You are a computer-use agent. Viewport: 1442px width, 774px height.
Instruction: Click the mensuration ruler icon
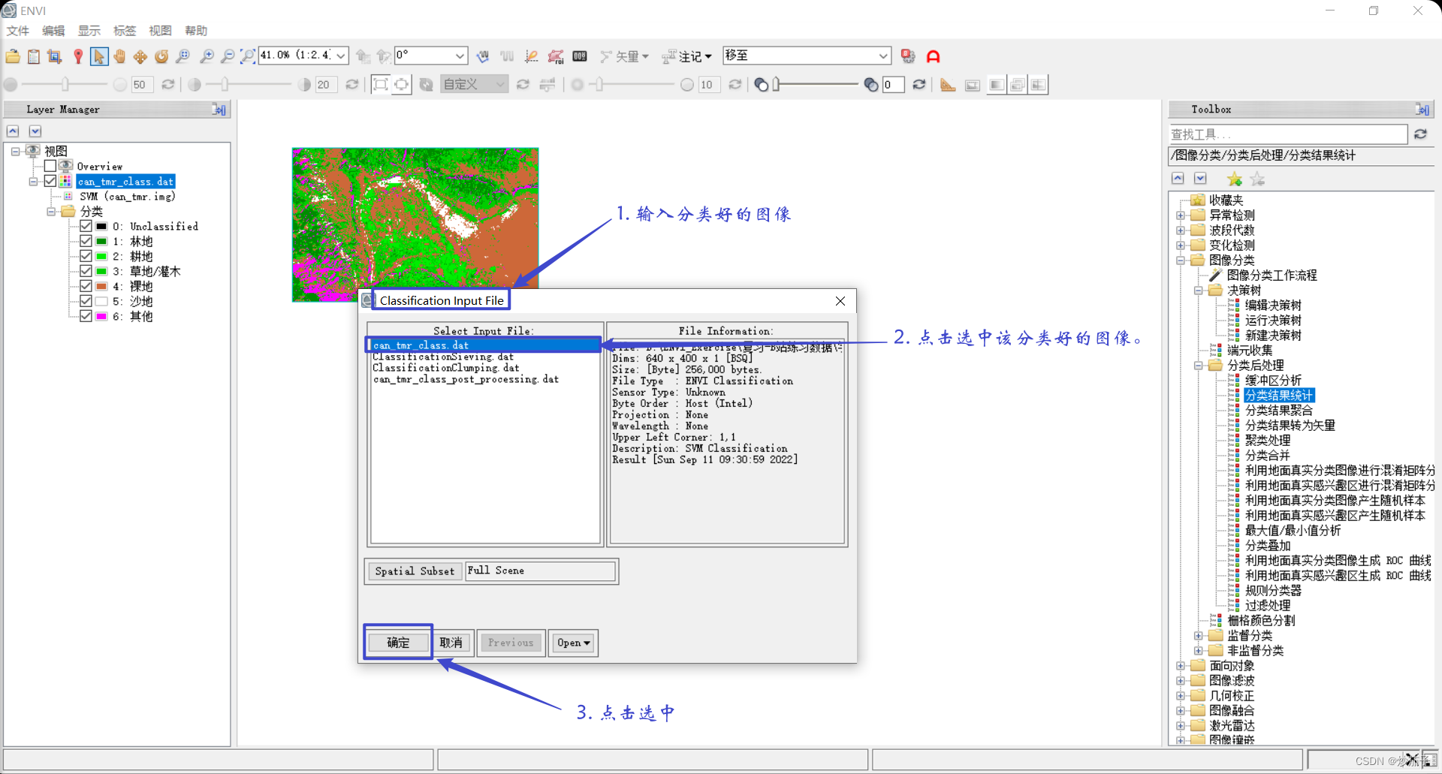948,85
